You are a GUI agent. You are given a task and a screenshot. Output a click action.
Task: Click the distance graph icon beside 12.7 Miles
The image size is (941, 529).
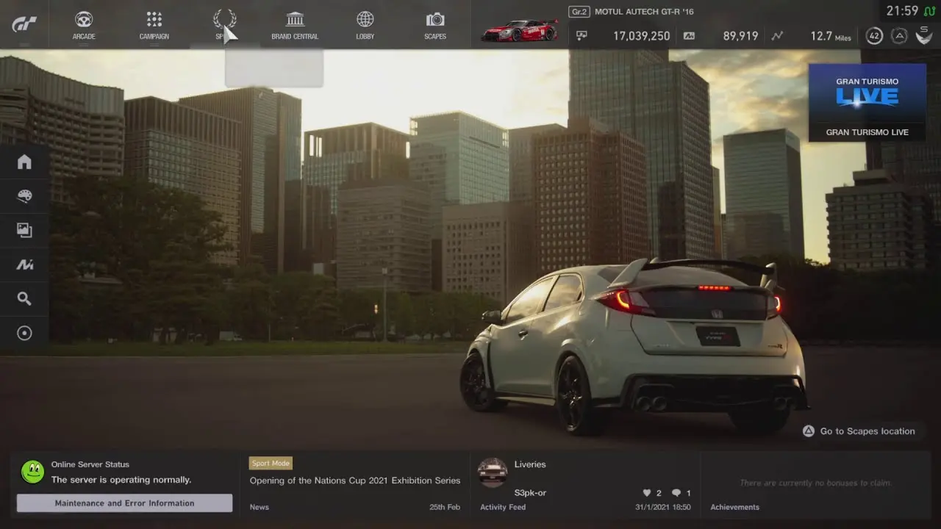coord(777,35)
